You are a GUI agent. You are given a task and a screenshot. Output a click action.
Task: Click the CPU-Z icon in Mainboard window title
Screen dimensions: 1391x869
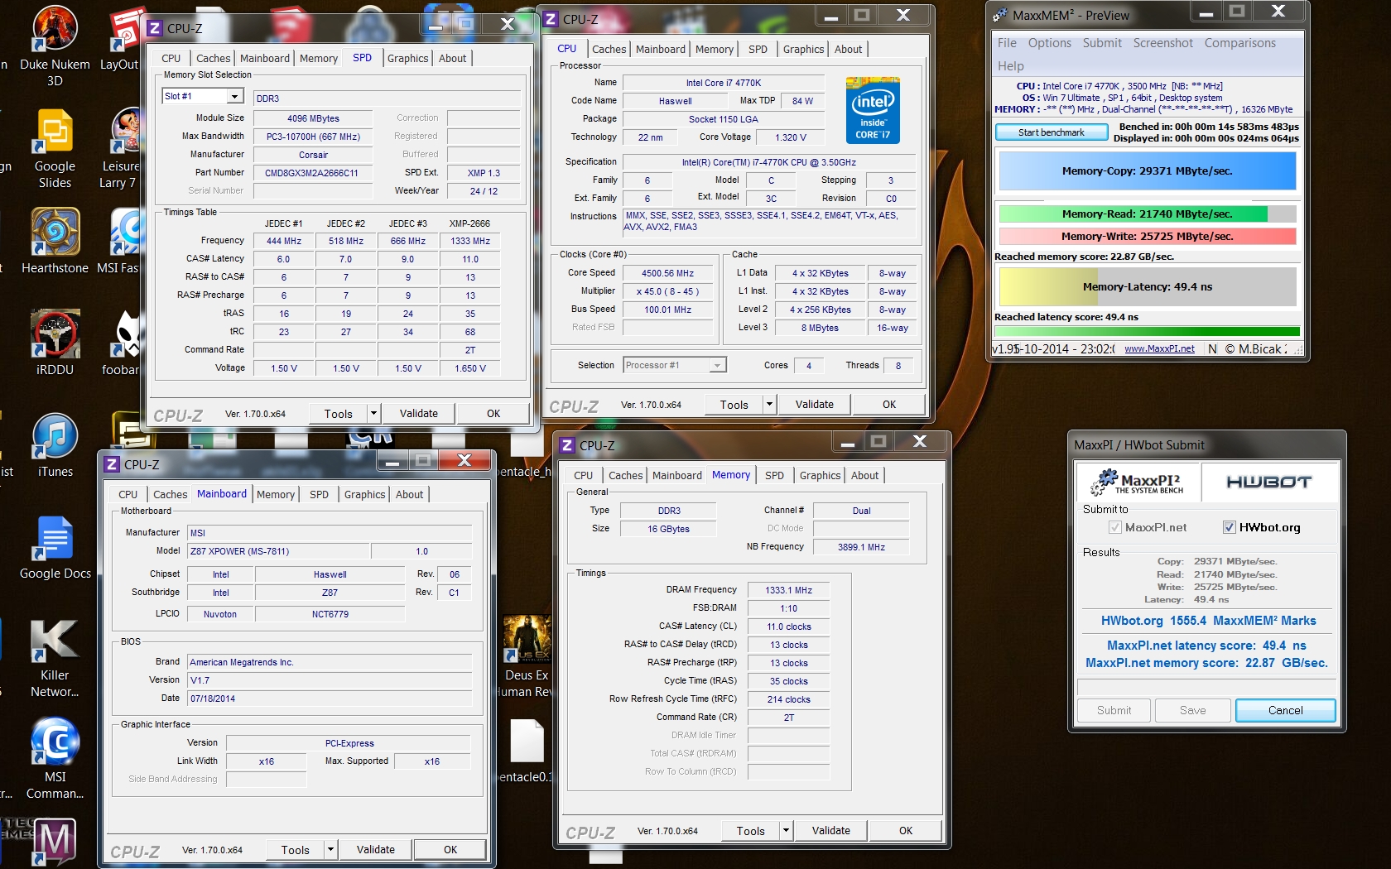click(112, 464)
